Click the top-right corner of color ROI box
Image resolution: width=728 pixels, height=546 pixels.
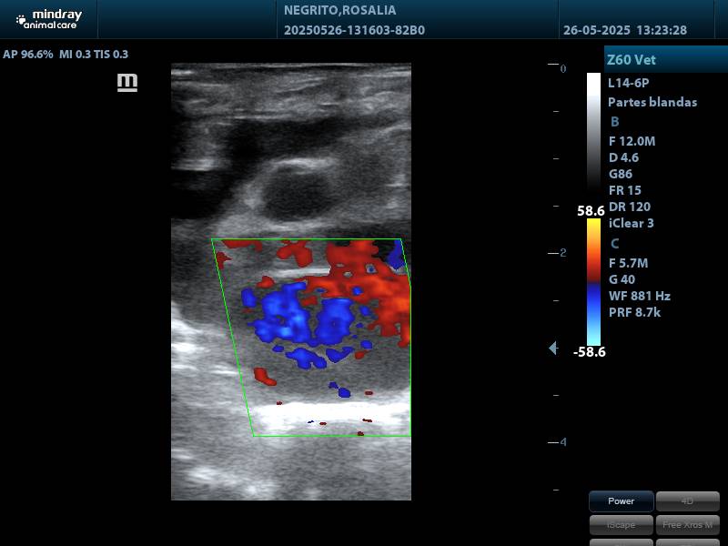coord(400,240)
